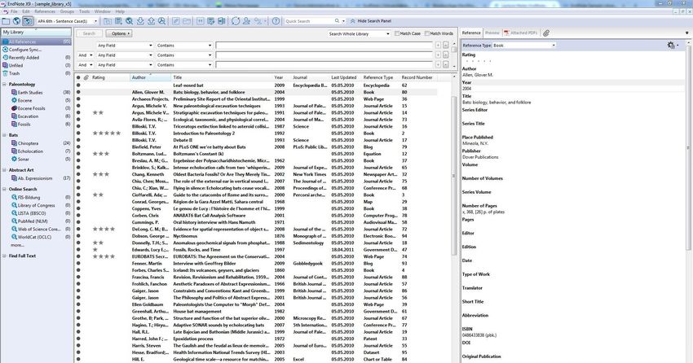
Task: Click the Copy to Local Library toolbar icon
Action: point(108,21)
